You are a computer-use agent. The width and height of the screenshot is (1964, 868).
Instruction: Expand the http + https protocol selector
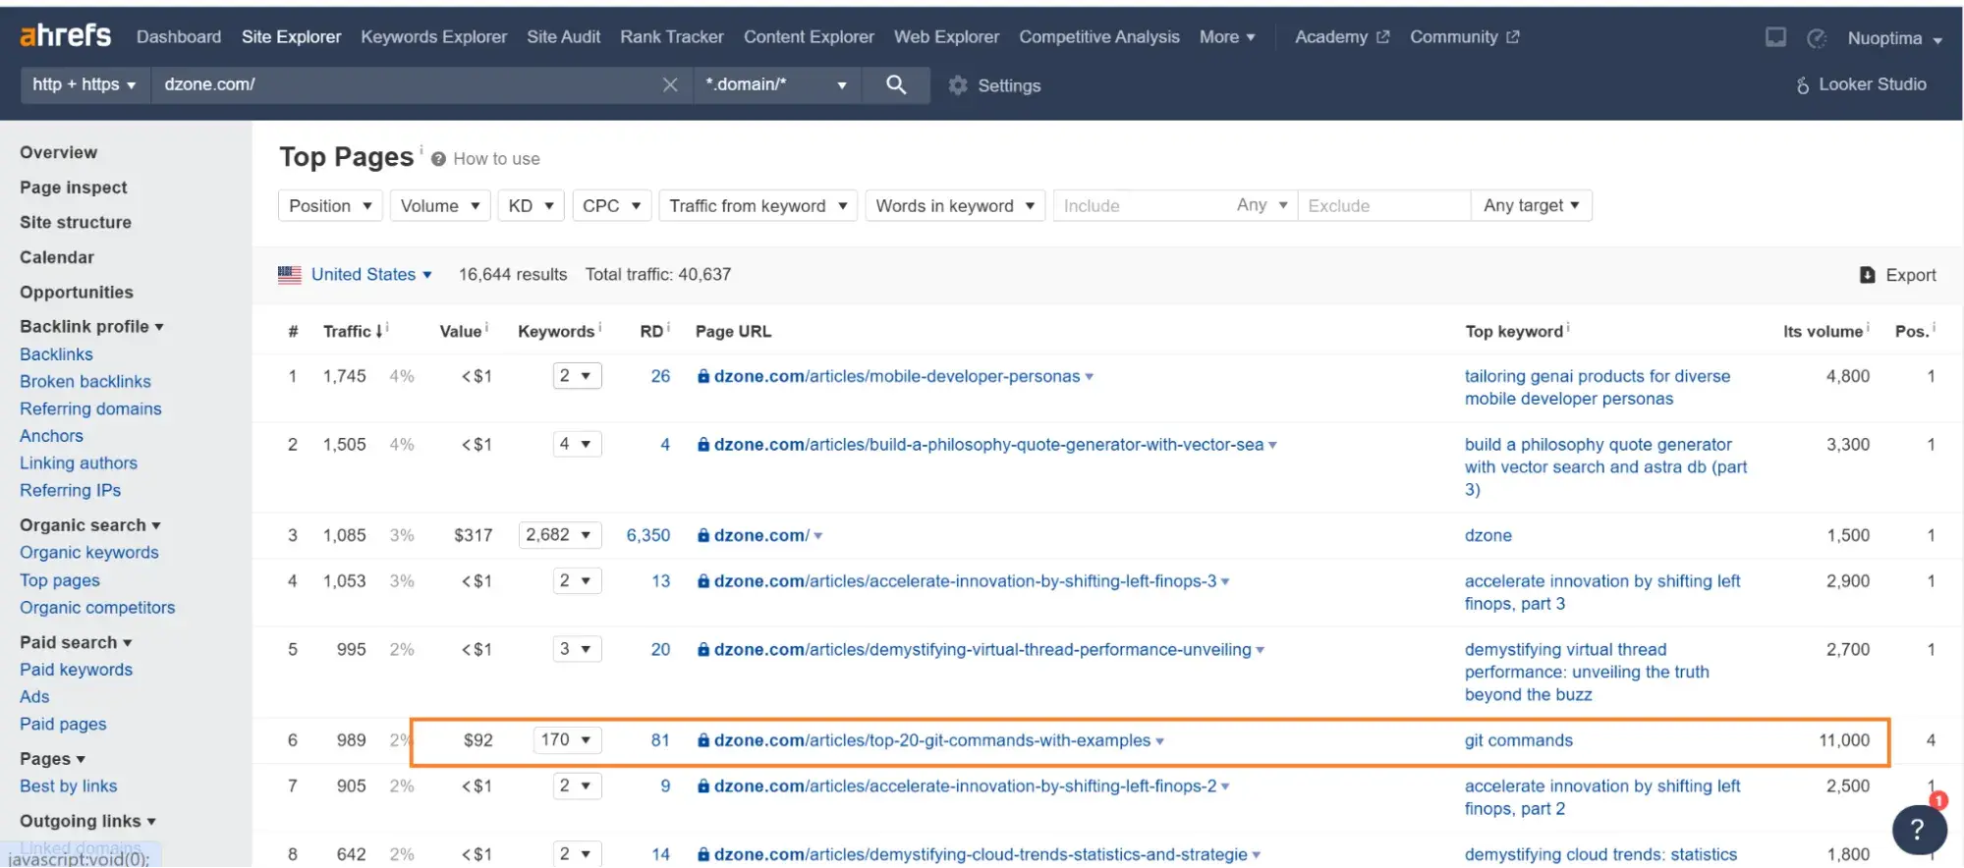tap(84, 84)
